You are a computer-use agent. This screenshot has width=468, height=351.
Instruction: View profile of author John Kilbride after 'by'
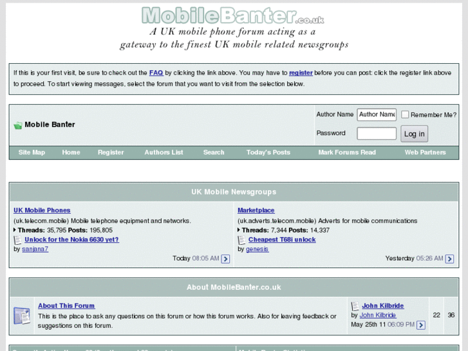[x=378, y=315]
